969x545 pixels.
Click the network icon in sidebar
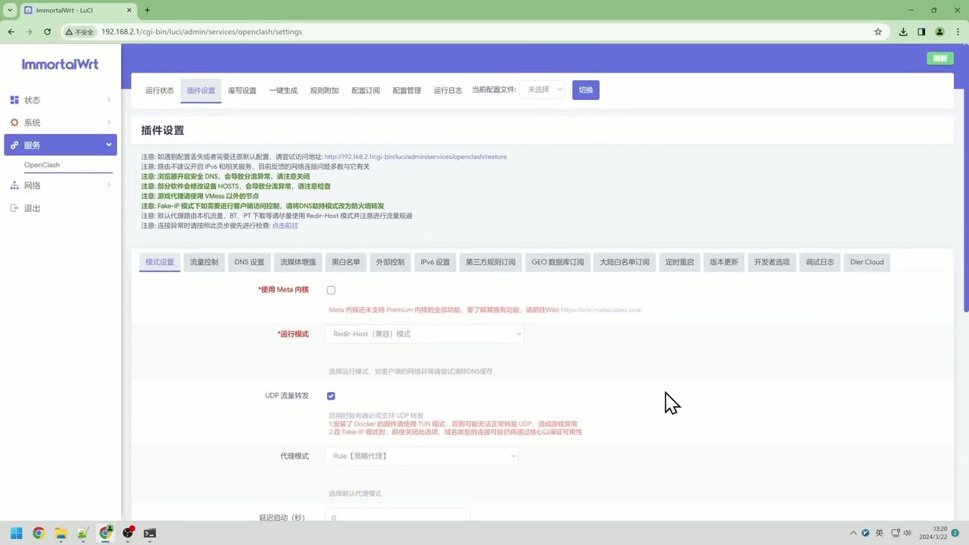[x=14, y=185]
